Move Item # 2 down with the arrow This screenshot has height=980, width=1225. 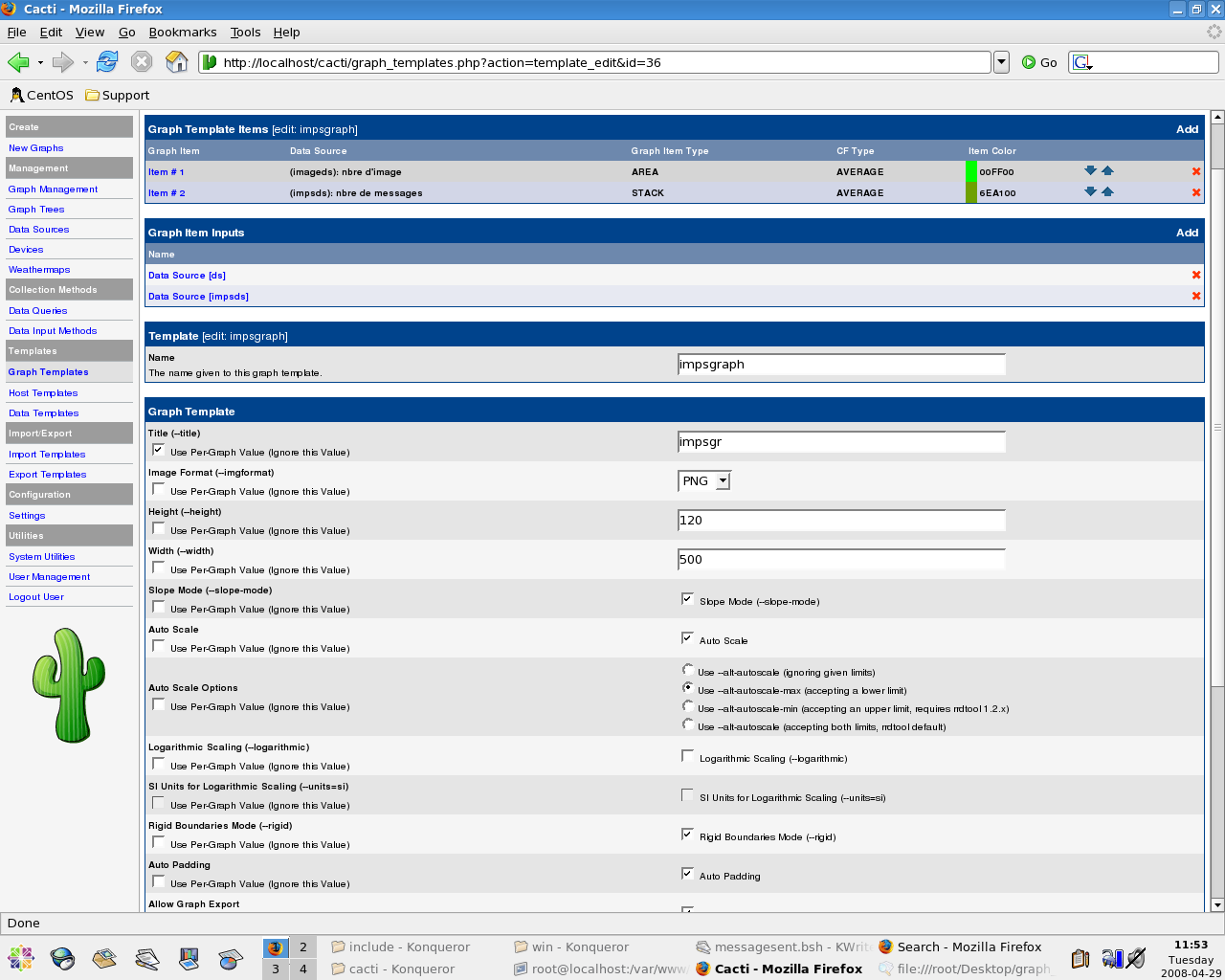pos(1090,191)
